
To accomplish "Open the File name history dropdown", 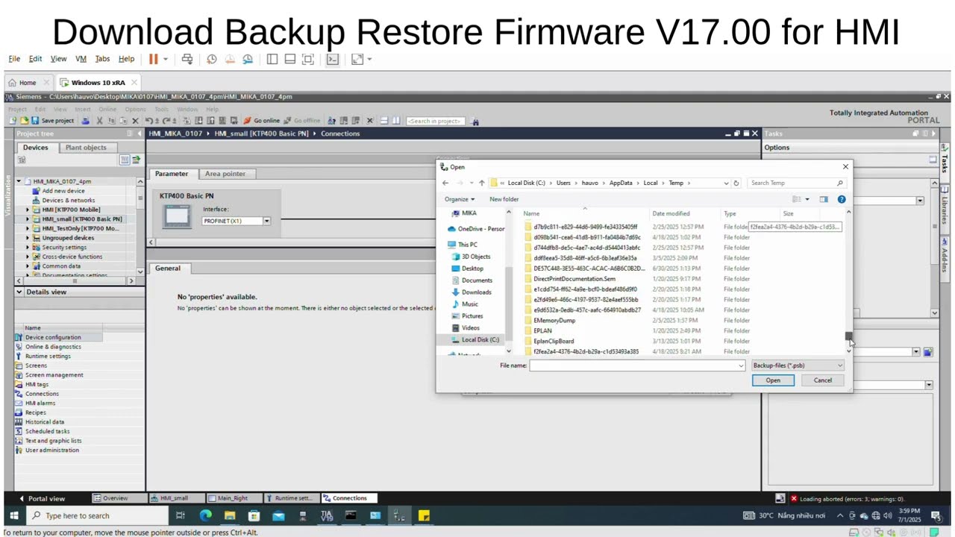I will point(741,365).
